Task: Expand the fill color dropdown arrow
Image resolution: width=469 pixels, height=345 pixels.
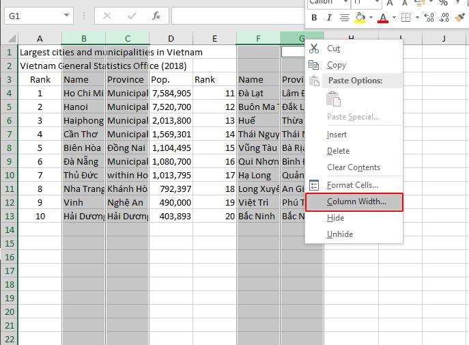Action: [x=371, y=18]
